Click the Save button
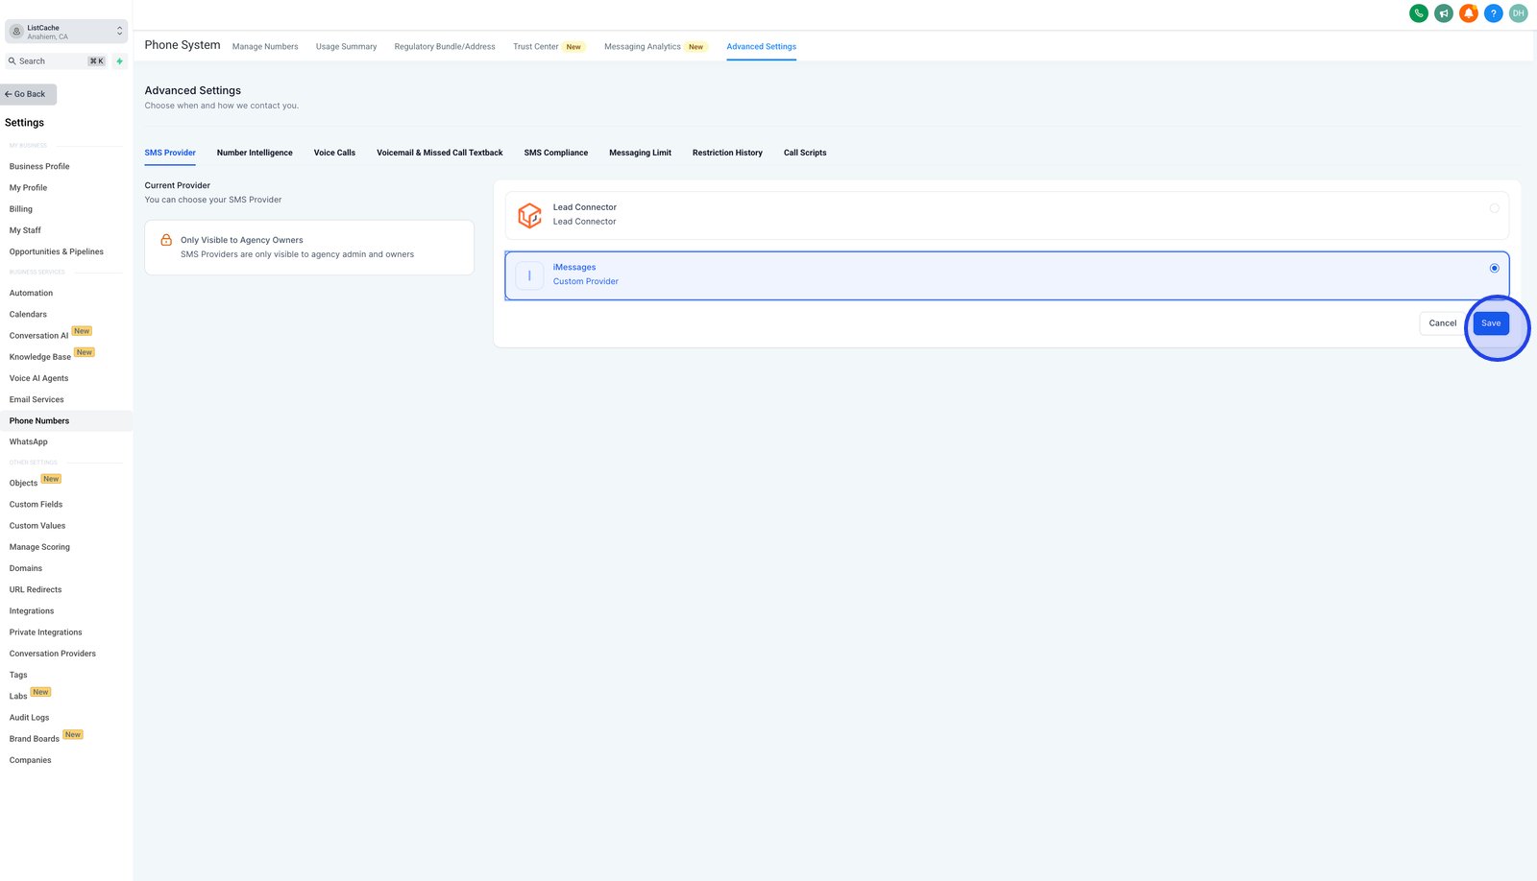Image resolution: width=1537 pixels, height=881 pixels. tap(1491, 323)
